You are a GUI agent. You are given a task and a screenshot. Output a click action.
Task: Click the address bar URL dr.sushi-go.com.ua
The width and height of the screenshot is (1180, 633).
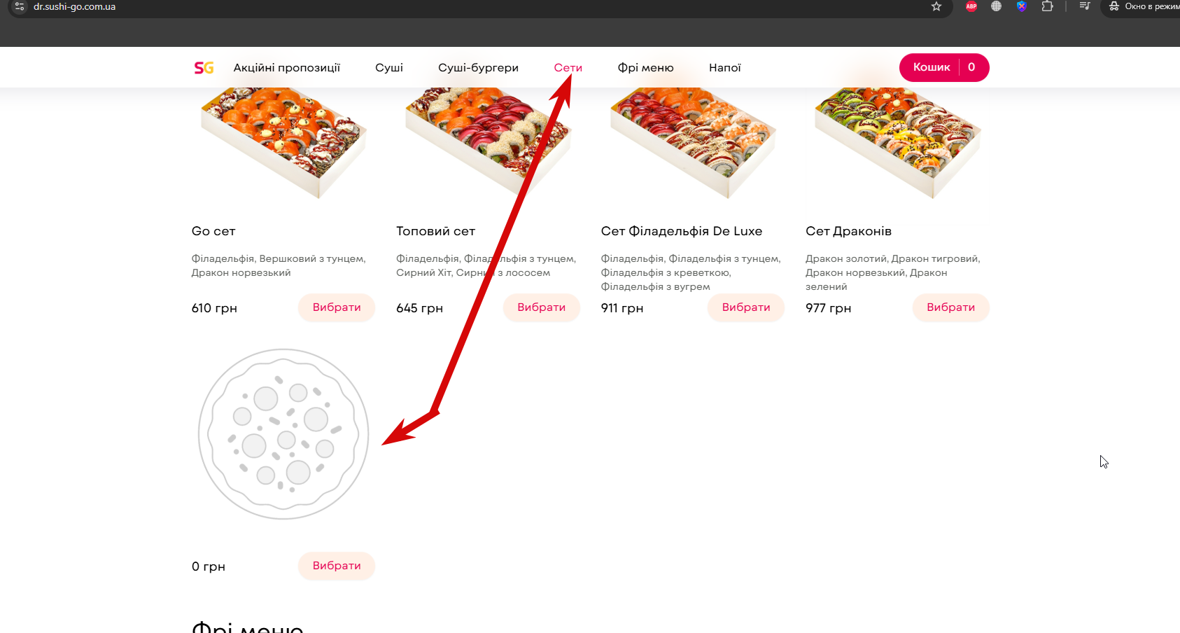pyautogui.click(x=74, y=6)
